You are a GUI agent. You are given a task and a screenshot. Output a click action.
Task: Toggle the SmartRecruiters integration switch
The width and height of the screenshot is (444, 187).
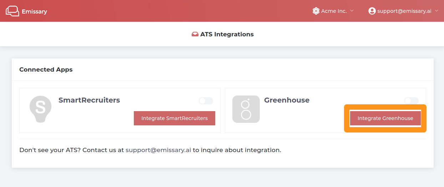pos(206,101)
